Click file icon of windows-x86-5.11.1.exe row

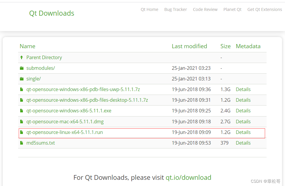[x=22, y=111]
